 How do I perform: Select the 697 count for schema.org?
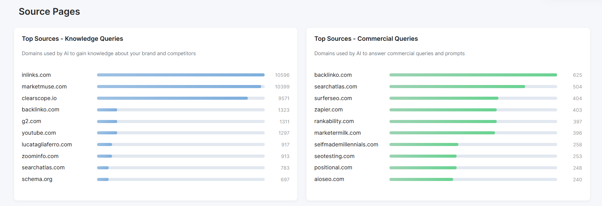pyautogui.click(x=285, y=180)
